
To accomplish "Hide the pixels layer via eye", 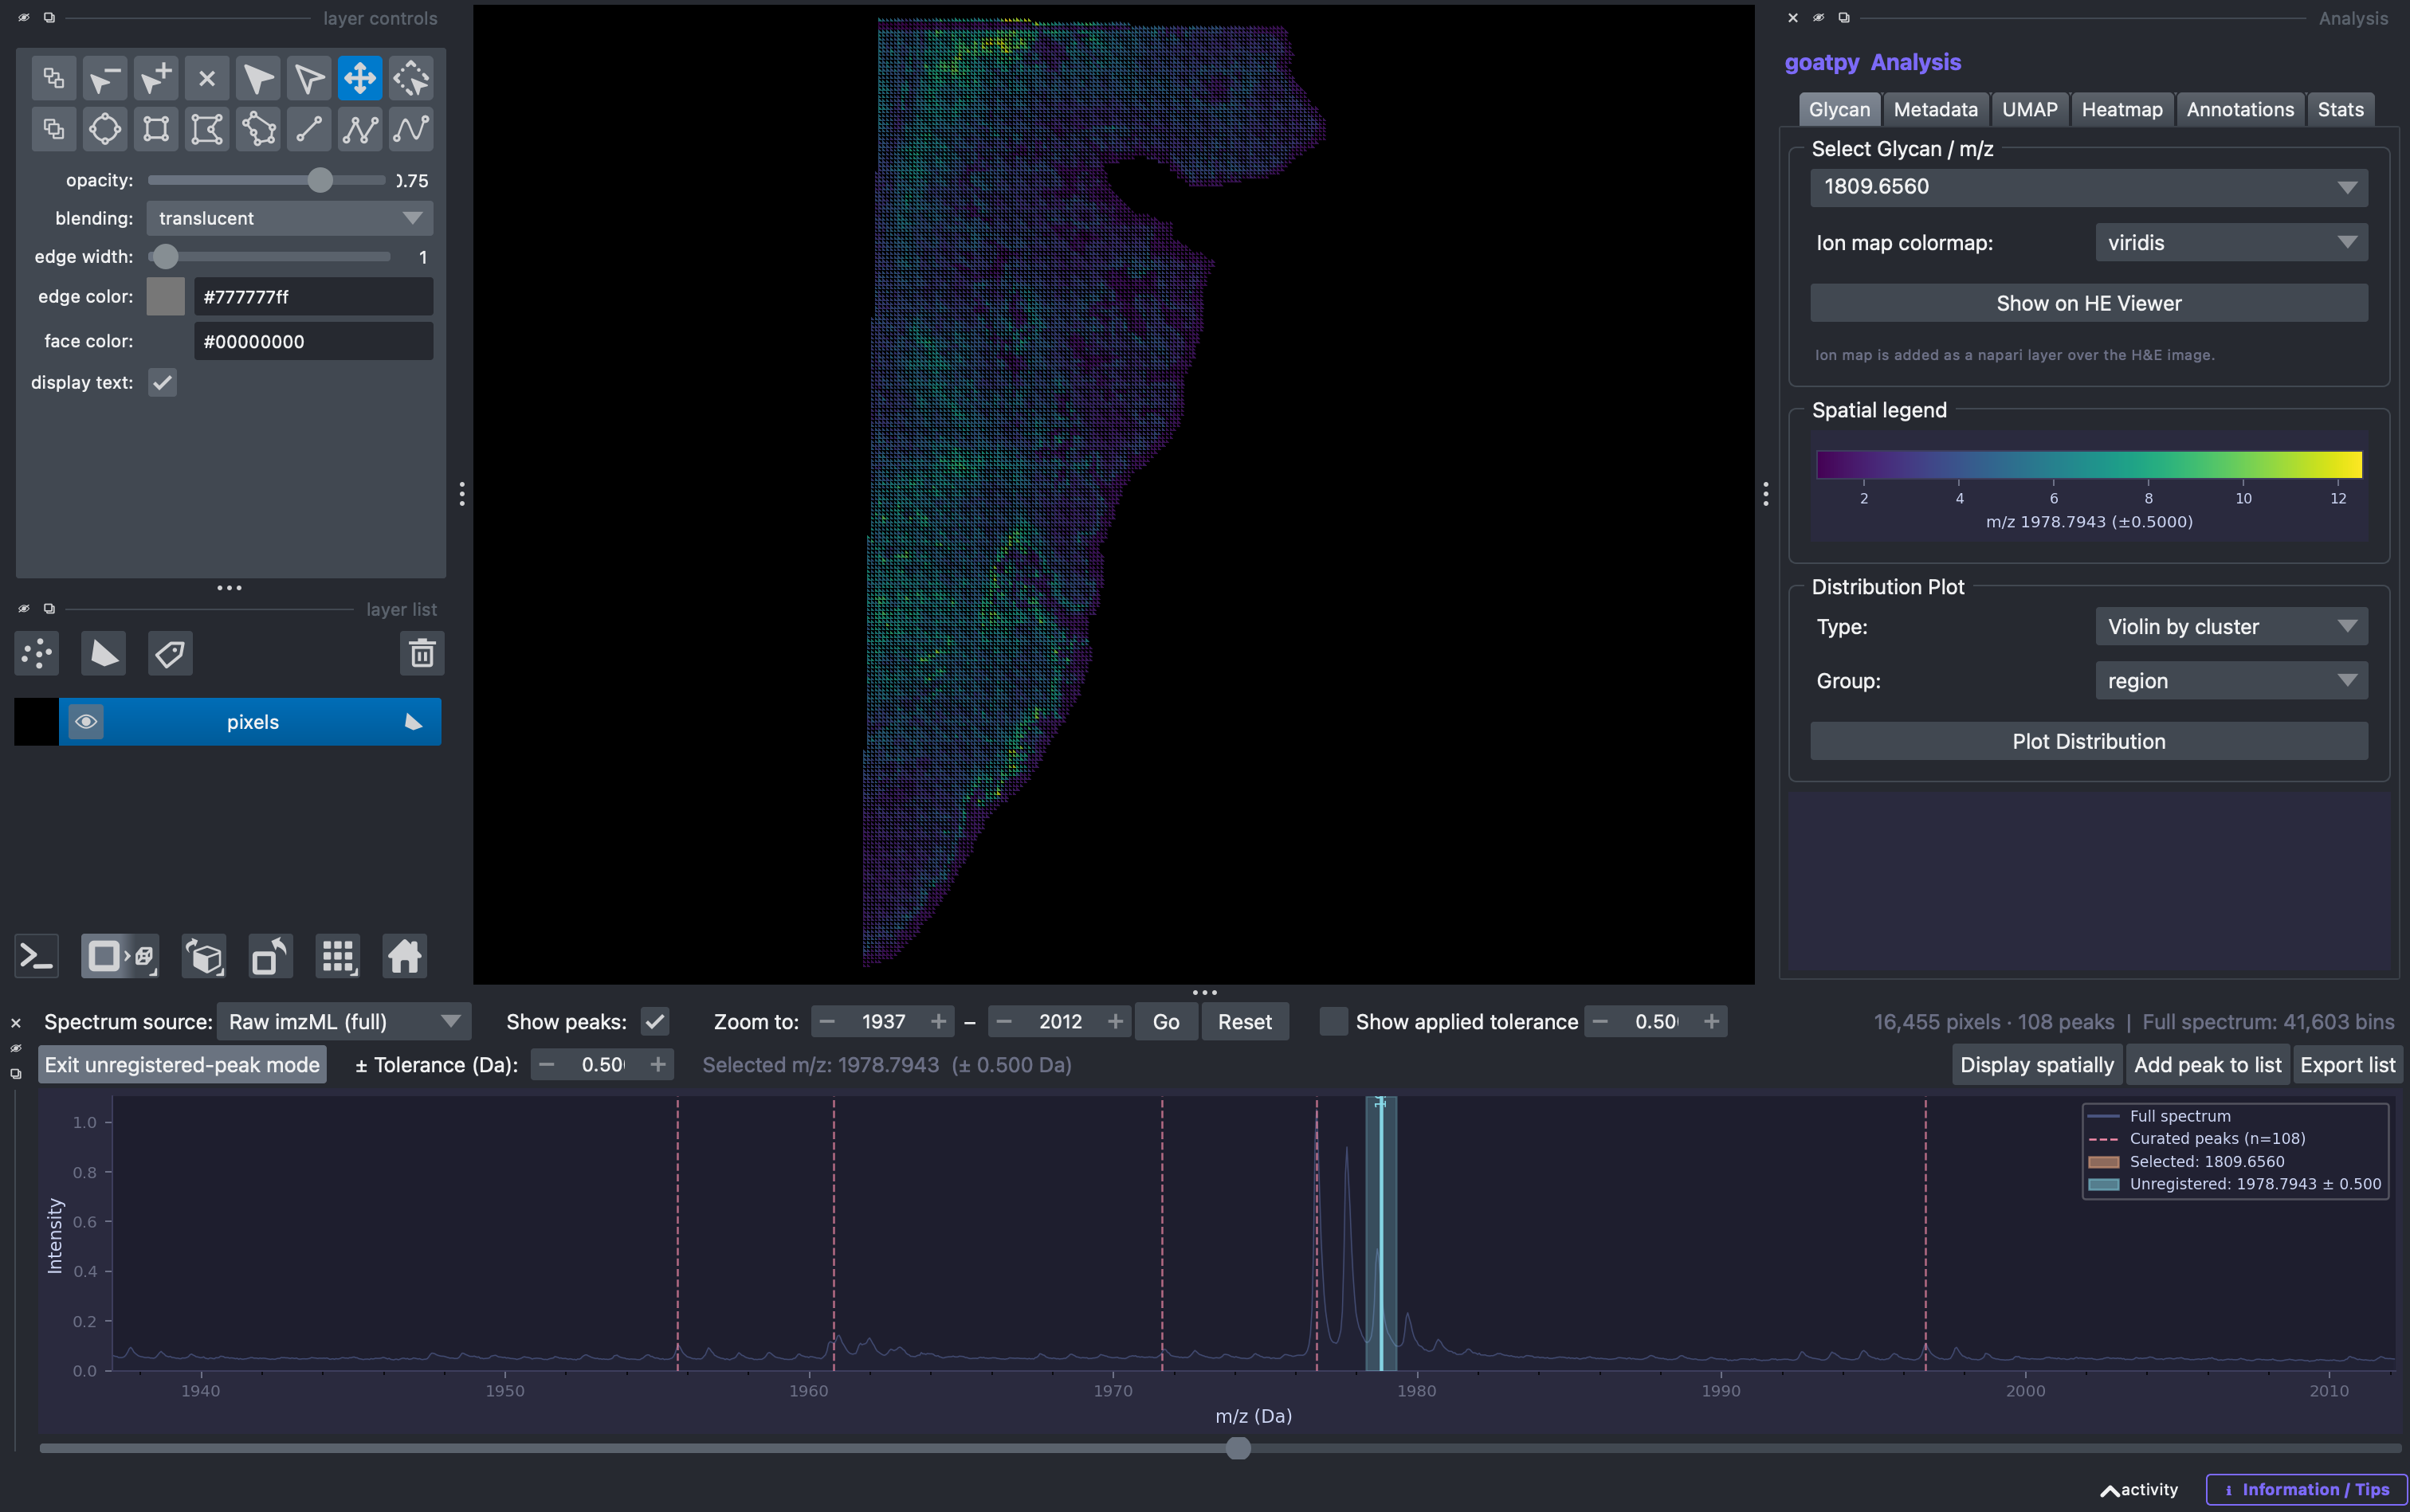I will (86, 722).
